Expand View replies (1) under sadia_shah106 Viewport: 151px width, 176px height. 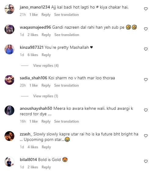click(45, 96)
